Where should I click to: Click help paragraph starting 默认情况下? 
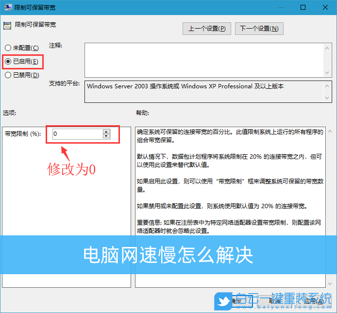click(229, 161)
